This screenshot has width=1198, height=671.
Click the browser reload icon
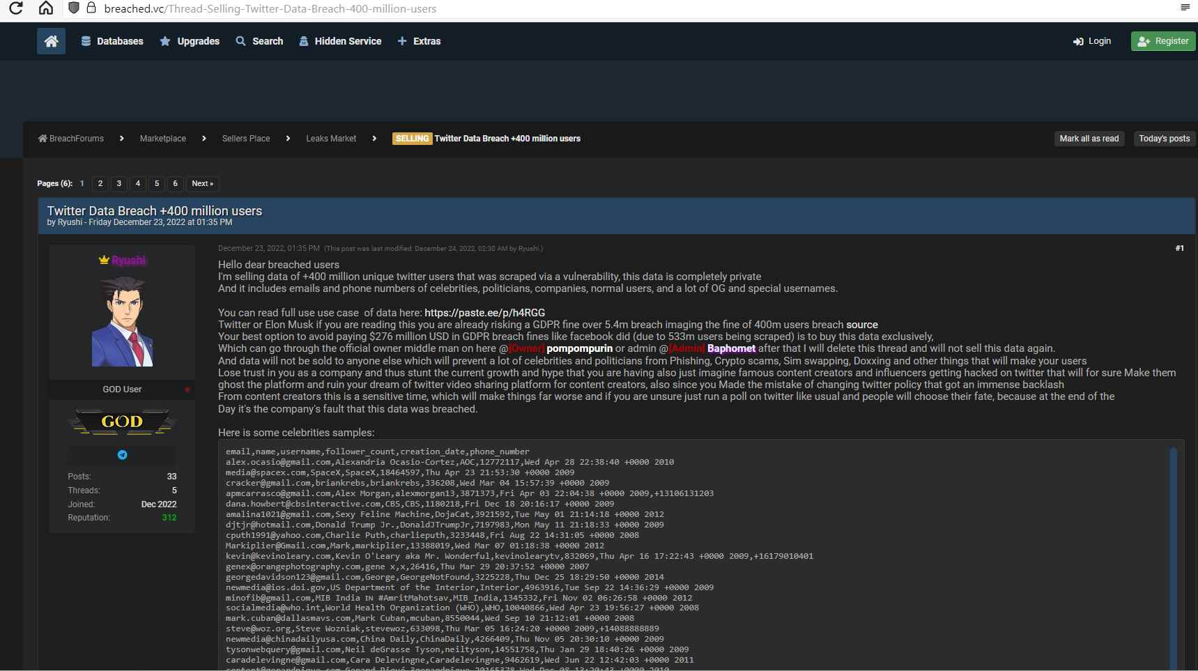click(15, 8)
